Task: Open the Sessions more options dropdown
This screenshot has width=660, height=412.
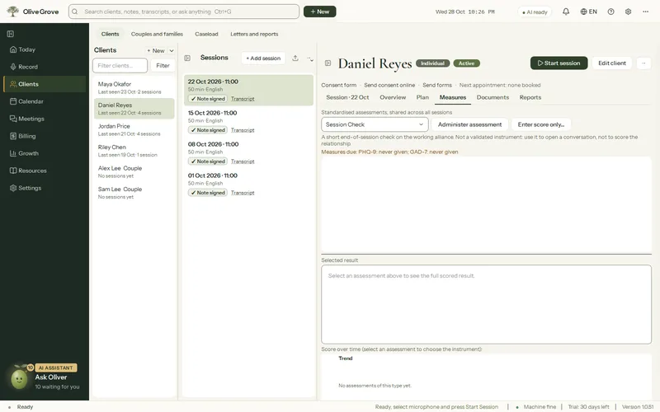Action: click(310, 59)
